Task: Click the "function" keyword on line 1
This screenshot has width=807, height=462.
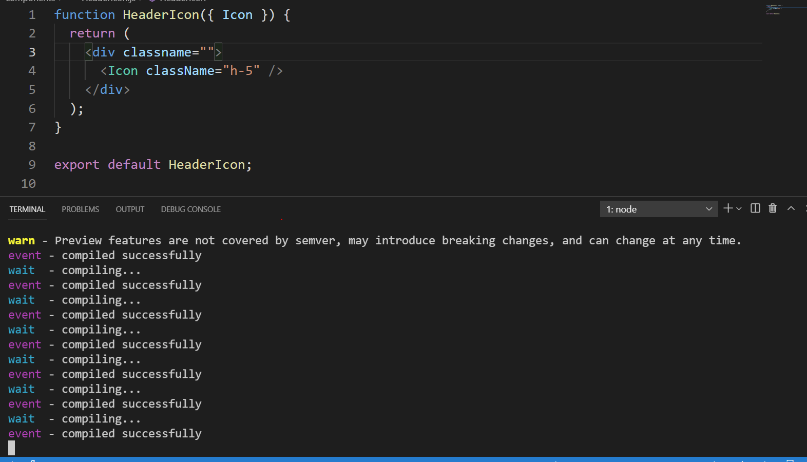Action: pyautogui.click(x=85, y=15)
